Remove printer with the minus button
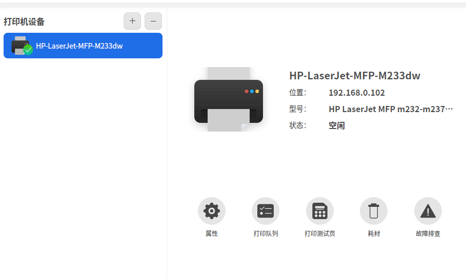Screen dimensions: 466x279 click(153, 21)
